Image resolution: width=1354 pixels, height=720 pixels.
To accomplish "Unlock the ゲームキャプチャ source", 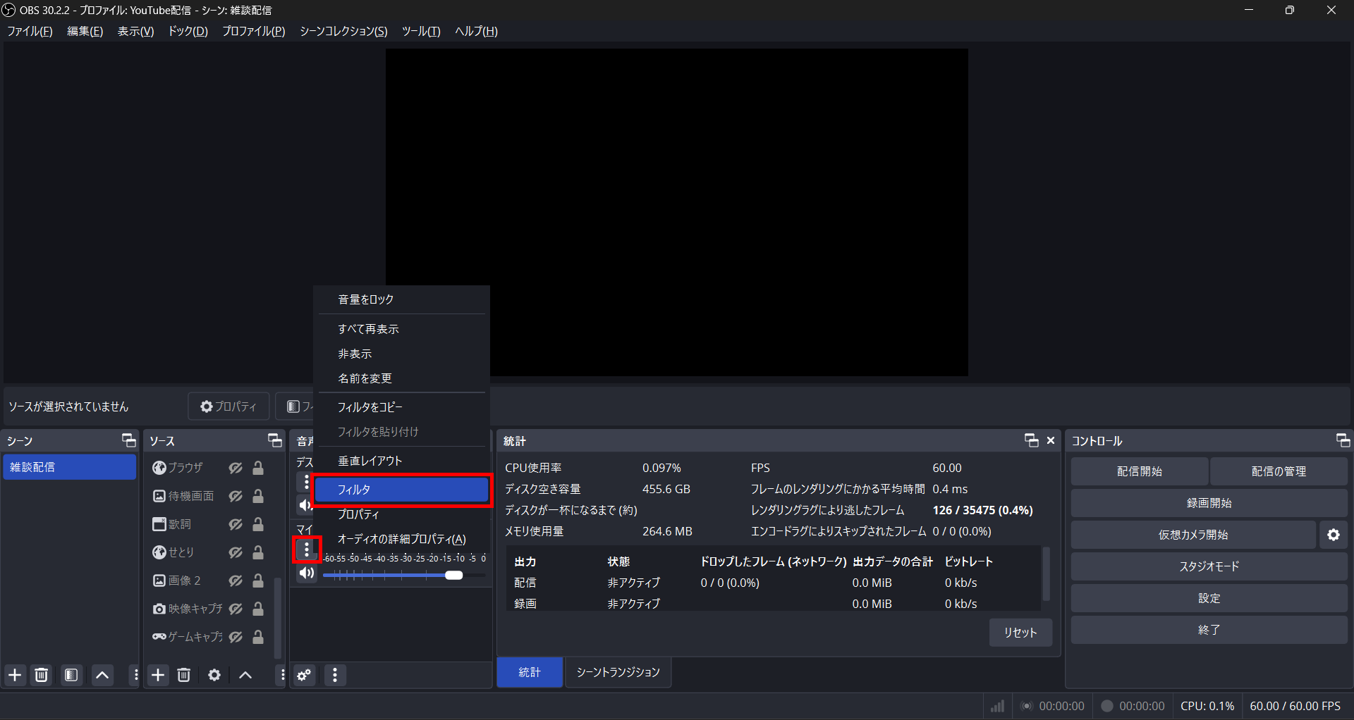I will click(x=258, y=637).
